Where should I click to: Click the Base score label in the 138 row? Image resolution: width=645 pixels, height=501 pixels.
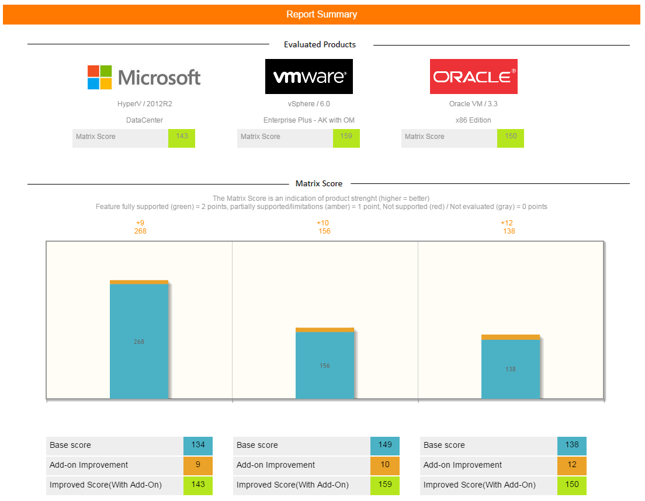444,445
